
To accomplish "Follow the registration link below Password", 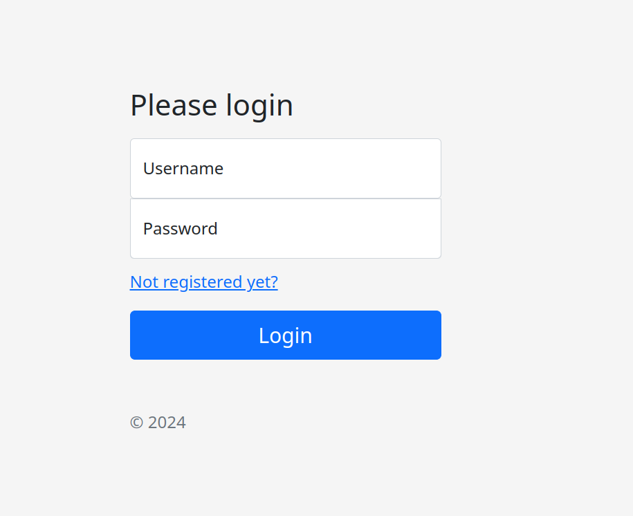I will click(x=204, y=282).
